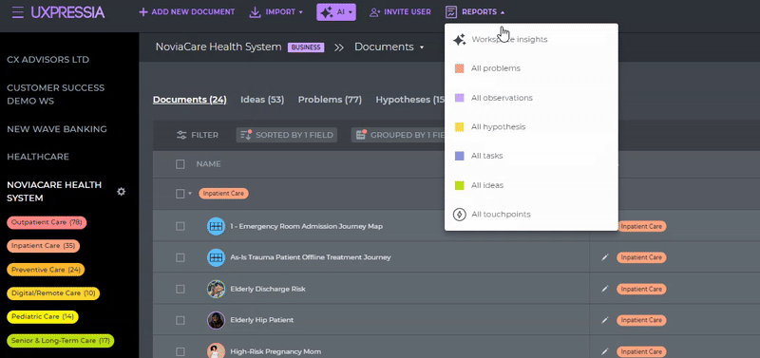The height and width of the screenshot is (358, 760).
Task: Toggle Inpatient Care group checkbox
Action: click(x=180, y=194)
